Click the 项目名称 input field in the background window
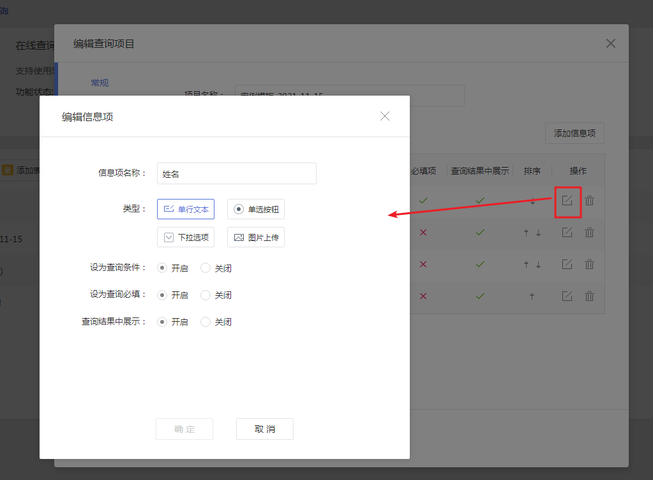Screen dimensions: 653x480 pyautogui.click(x=350, y=96)
